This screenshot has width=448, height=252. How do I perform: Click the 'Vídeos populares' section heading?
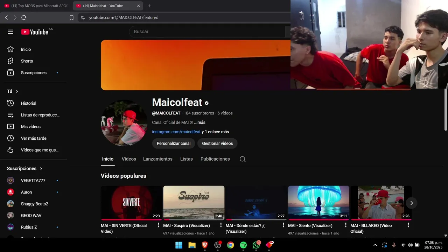[124, 176]
